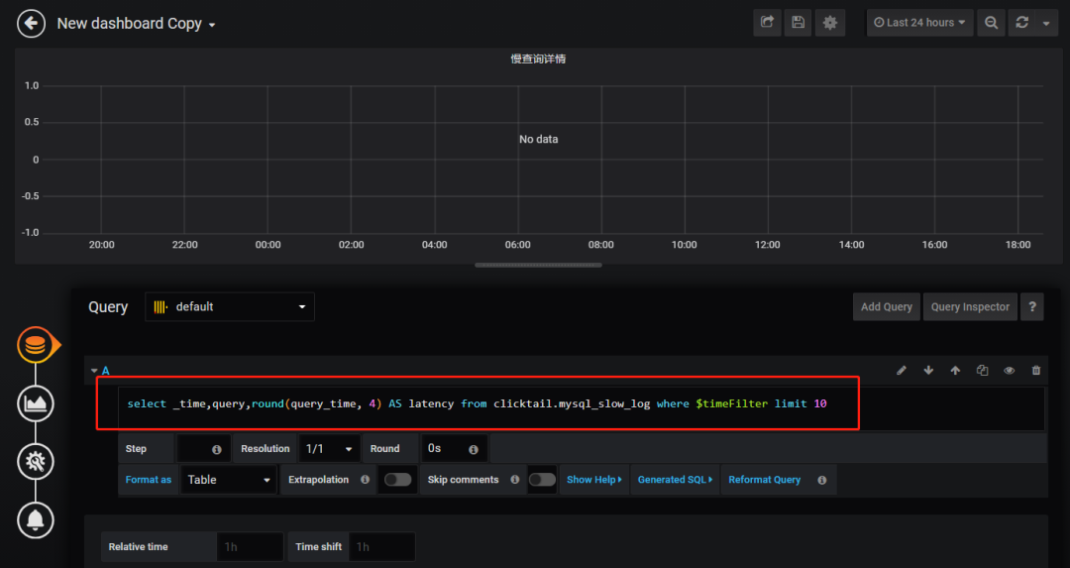The image size is (1070, 568).
Task: Open the Visualization tab in sidebar
Action: [36, 402]
